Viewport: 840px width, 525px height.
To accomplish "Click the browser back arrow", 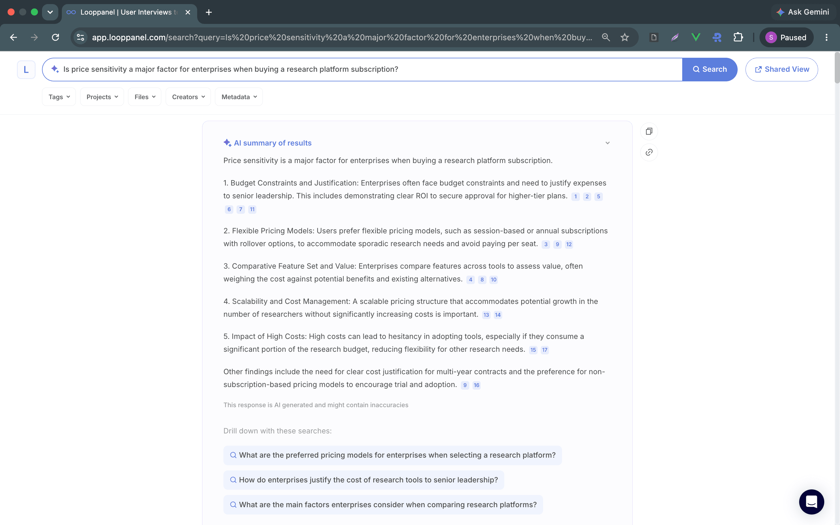I will 13,37.
